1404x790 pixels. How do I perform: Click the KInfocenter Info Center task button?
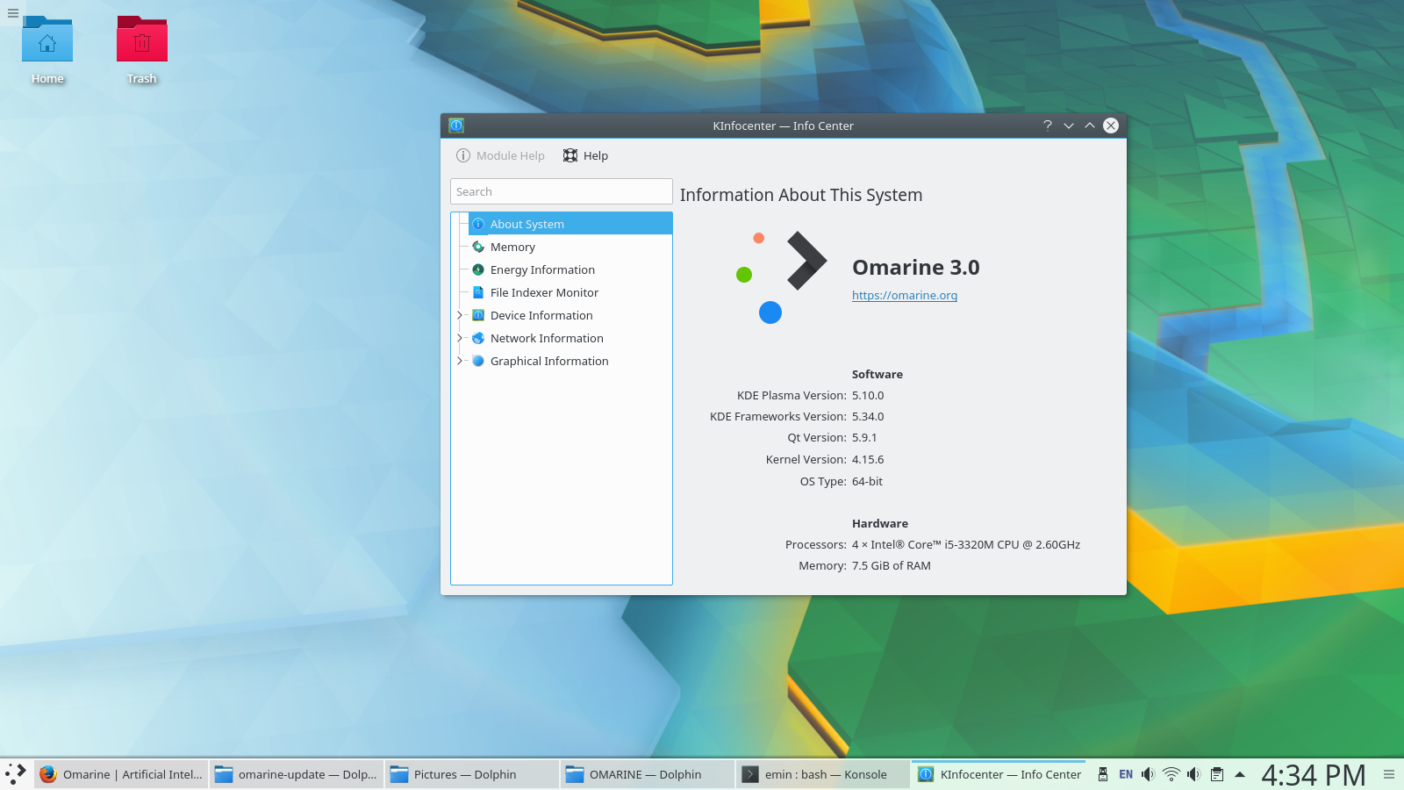click(x=999, y=774)
